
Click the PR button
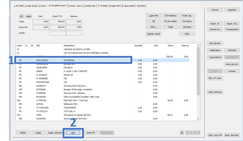(x=154, y=21)
